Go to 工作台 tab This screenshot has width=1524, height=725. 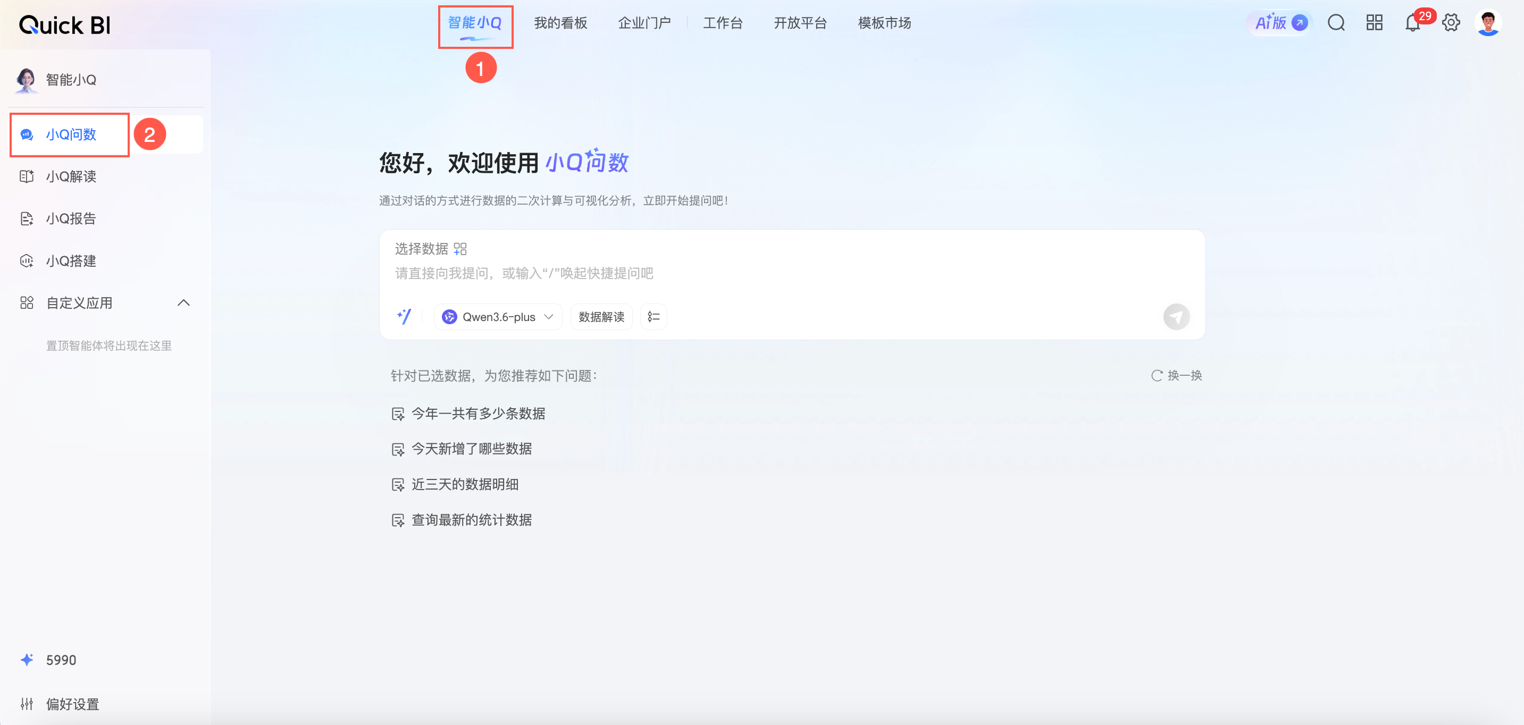pos(722,23)
